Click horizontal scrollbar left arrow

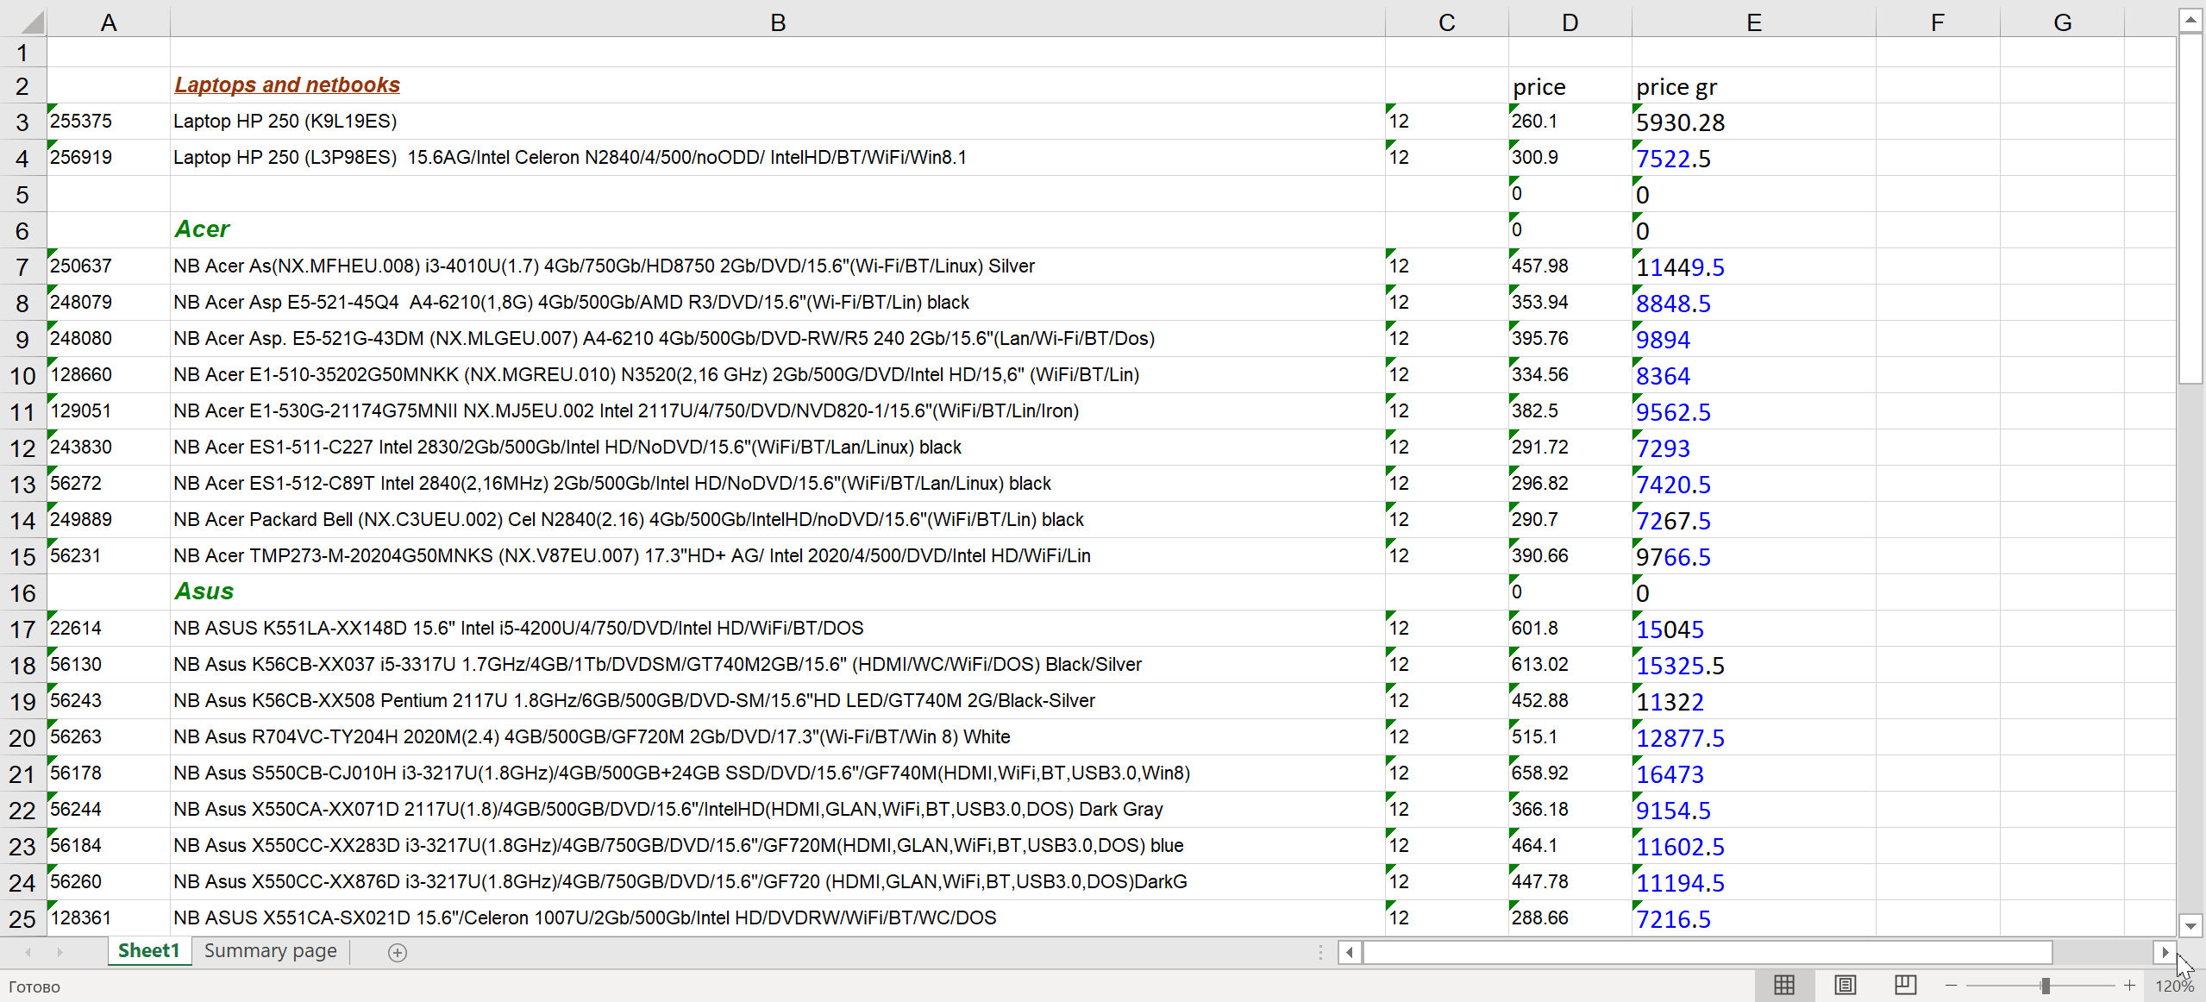(1350, 952)
